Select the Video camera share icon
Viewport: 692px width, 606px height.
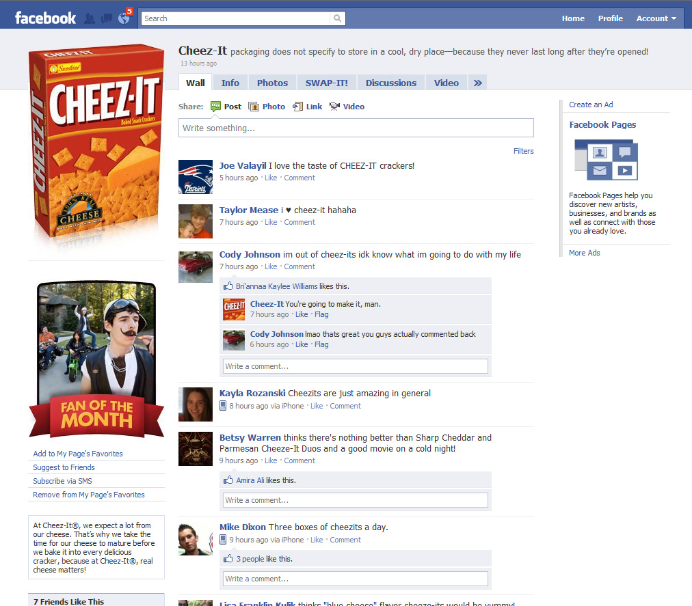pos(334,107)
